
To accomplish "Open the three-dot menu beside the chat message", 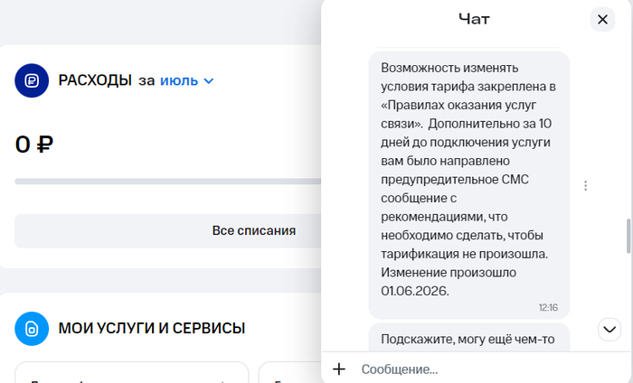I will pos(585,185).
